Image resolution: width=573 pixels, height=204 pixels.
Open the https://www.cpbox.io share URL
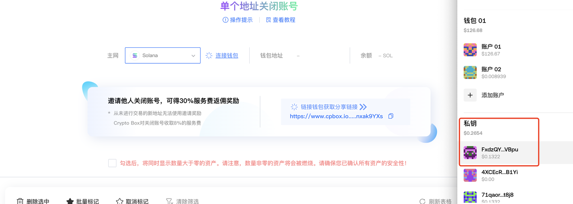336,116
